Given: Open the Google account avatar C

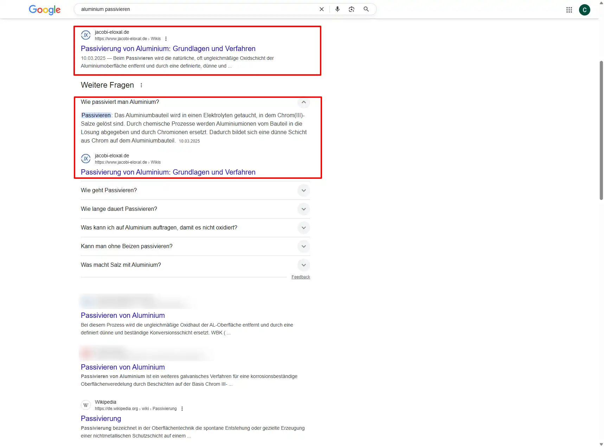Looking at the screenshot, I should click(585, 10).
